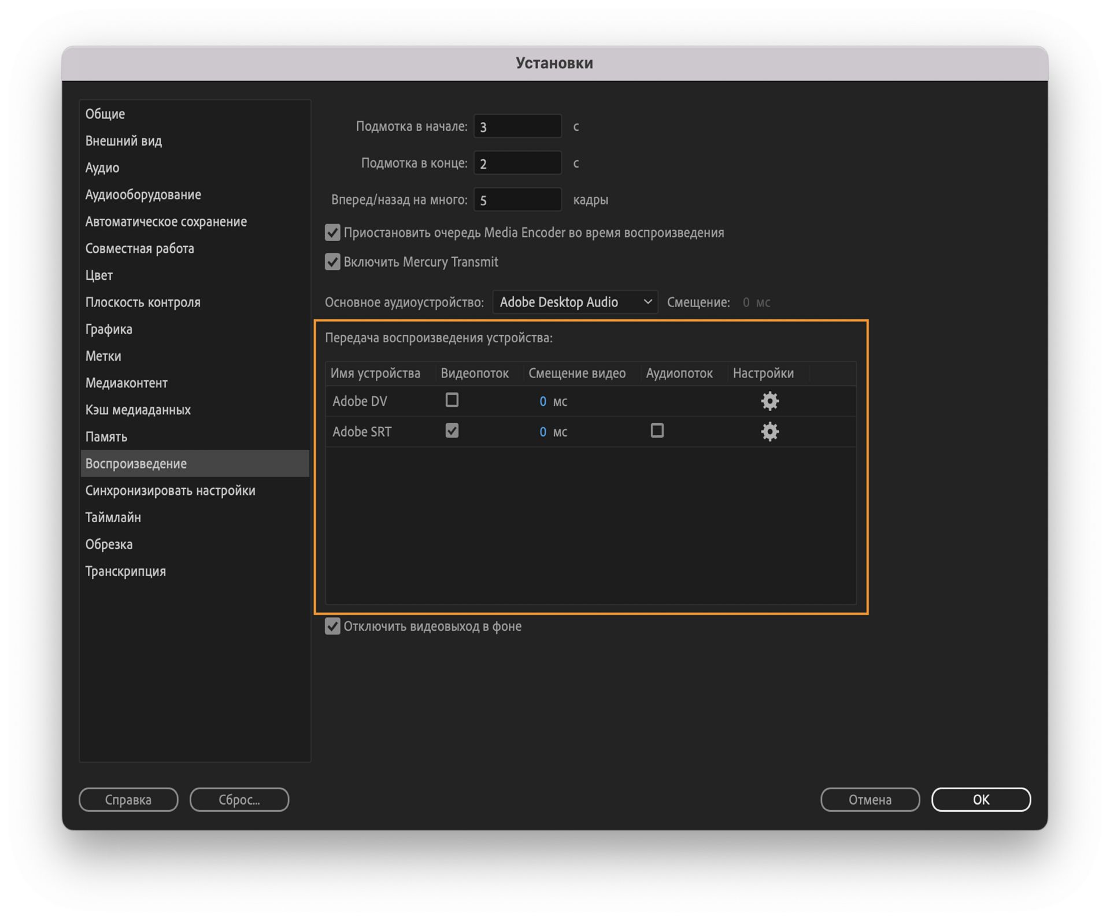Select Транскрипция in the sidebar
Image resolution: width=1110 pixels, height=921 pixels.
pos(125,571)
